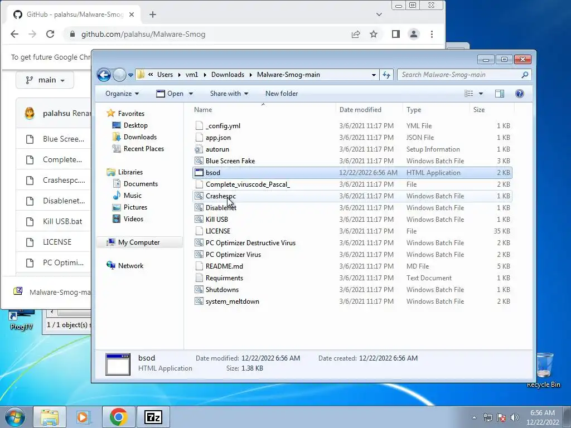Click the Chrome address bar URL
This screenshot has width=571, height=428.
[x=143, y=34]
